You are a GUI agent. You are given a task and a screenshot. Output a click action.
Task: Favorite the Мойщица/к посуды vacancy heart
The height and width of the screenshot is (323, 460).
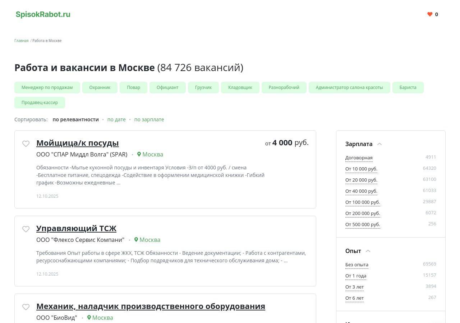(26, 144)
